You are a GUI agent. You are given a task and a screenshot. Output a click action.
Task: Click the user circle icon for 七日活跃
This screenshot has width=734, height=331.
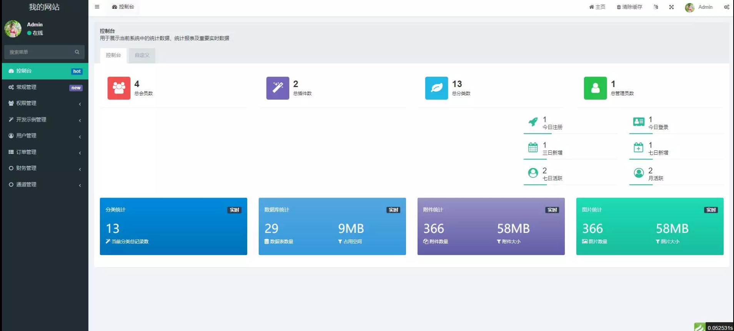coord(533,173)
